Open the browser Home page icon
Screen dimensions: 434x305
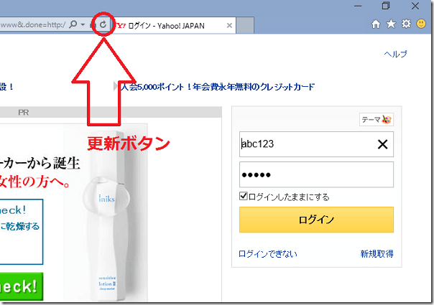pos(376,25)
